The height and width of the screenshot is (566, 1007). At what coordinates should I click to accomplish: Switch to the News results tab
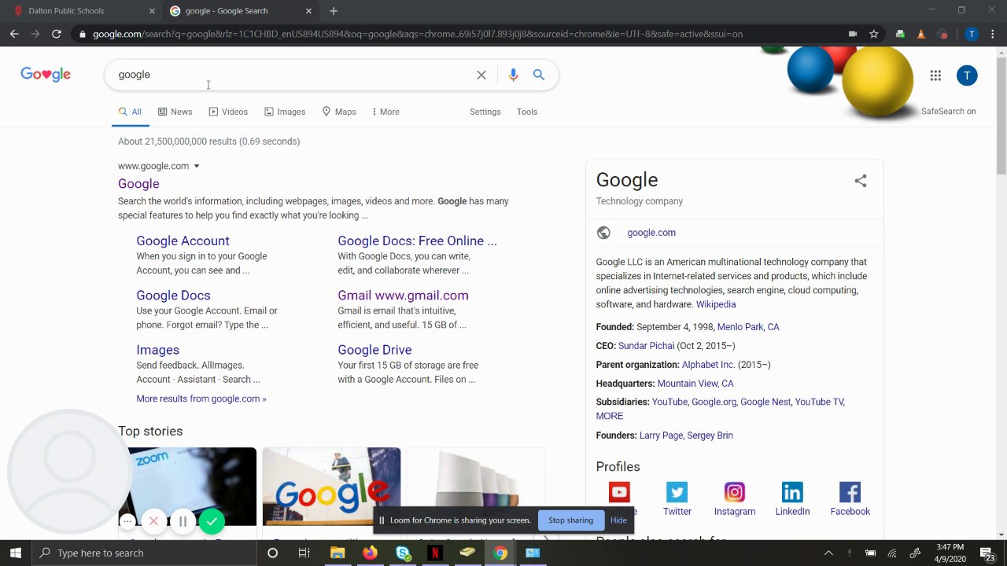tap(175, 112)
